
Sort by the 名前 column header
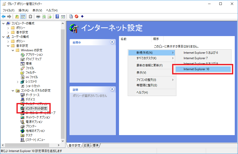coord(135,39)
